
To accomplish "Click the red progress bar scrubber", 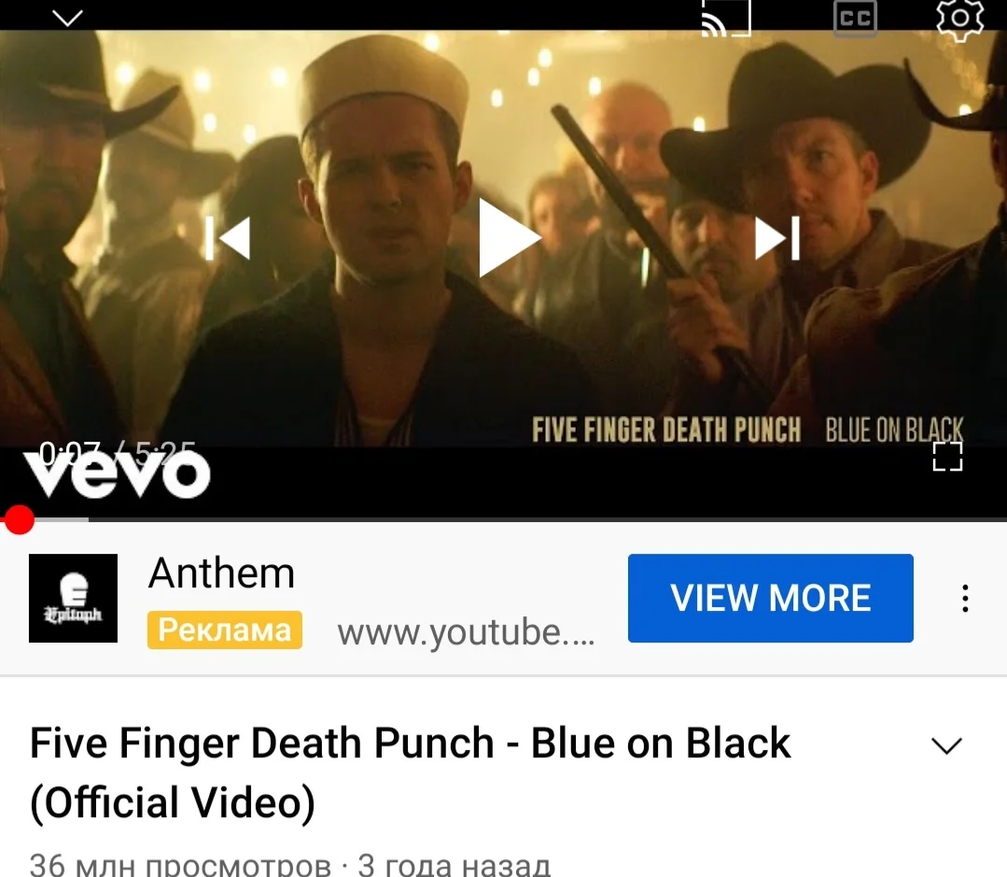I will tap(19, 519).
